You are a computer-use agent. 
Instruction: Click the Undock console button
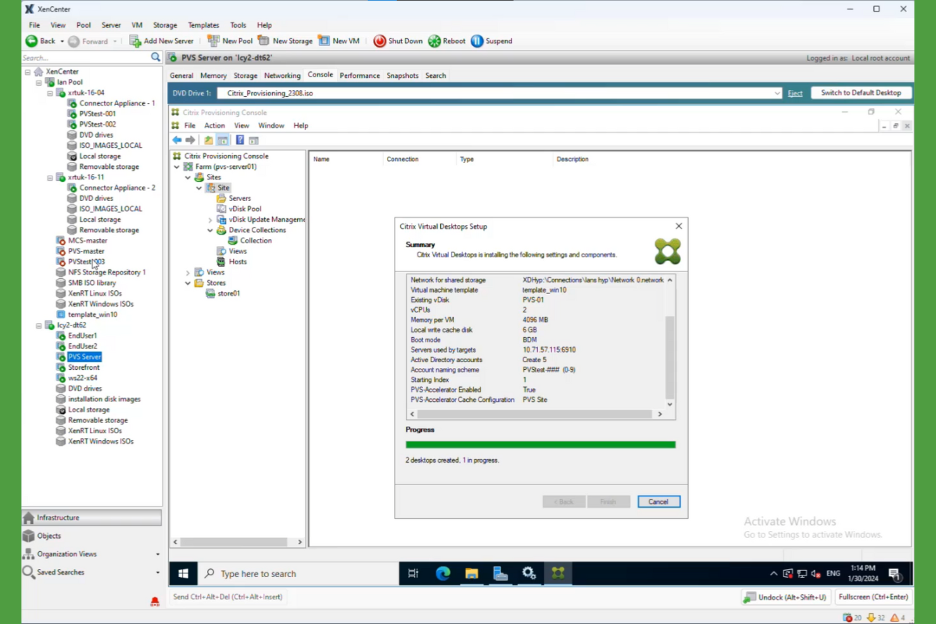(x=785, y=597)
